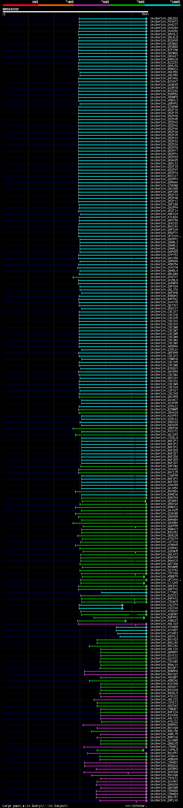
Task: Open hit UniRef100_O04280
Action: pos(164,28)
